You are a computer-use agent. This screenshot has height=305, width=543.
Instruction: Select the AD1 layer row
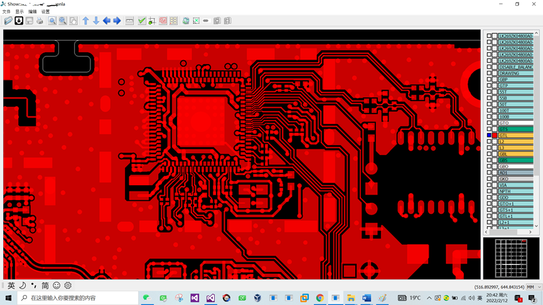coord(515,173)
